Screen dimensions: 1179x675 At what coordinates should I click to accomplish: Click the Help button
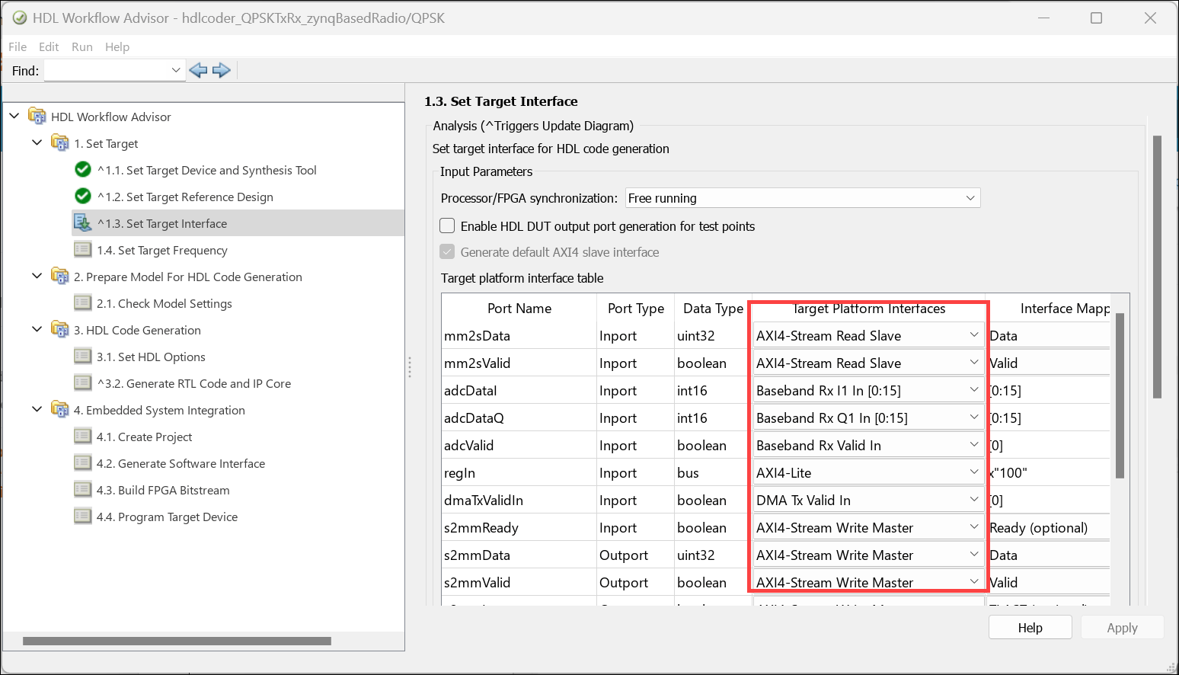point(1030,628)
